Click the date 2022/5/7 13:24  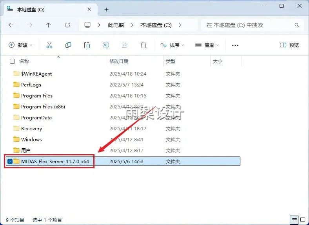pos(126,85)
